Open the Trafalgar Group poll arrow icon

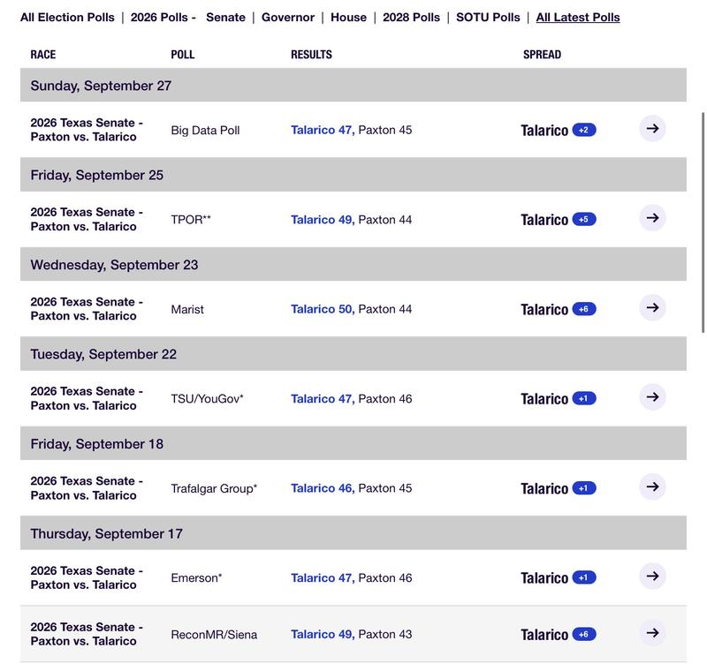point(652,486)
